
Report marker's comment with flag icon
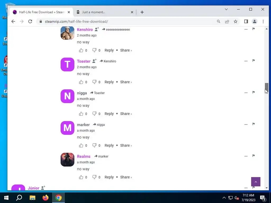click(254, 124)
